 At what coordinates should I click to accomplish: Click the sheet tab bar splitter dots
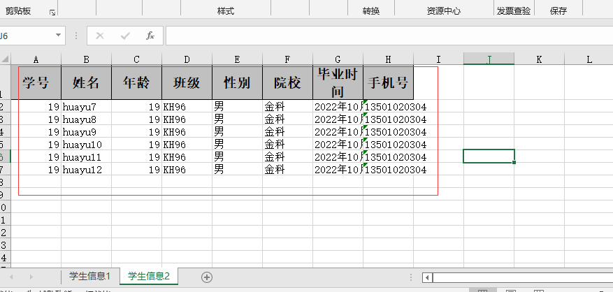(411, 277)
